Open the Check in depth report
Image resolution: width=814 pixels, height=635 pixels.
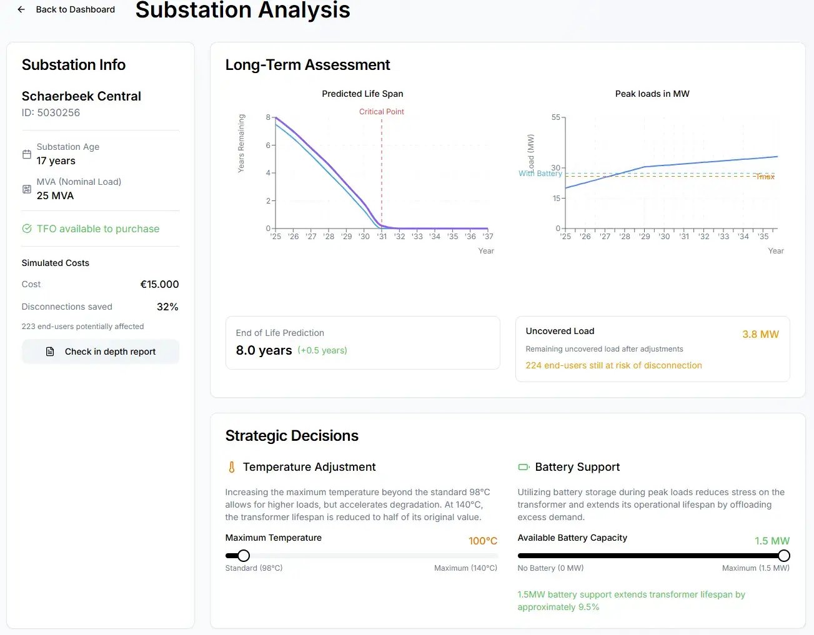tap(101, 352)
